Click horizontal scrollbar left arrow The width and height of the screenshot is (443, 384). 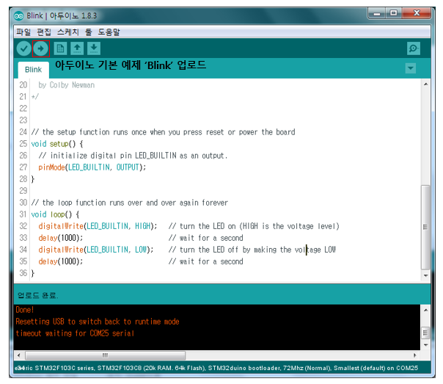pos(18,355)
